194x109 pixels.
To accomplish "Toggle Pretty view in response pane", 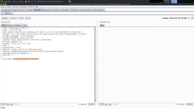I will [189, 104].
